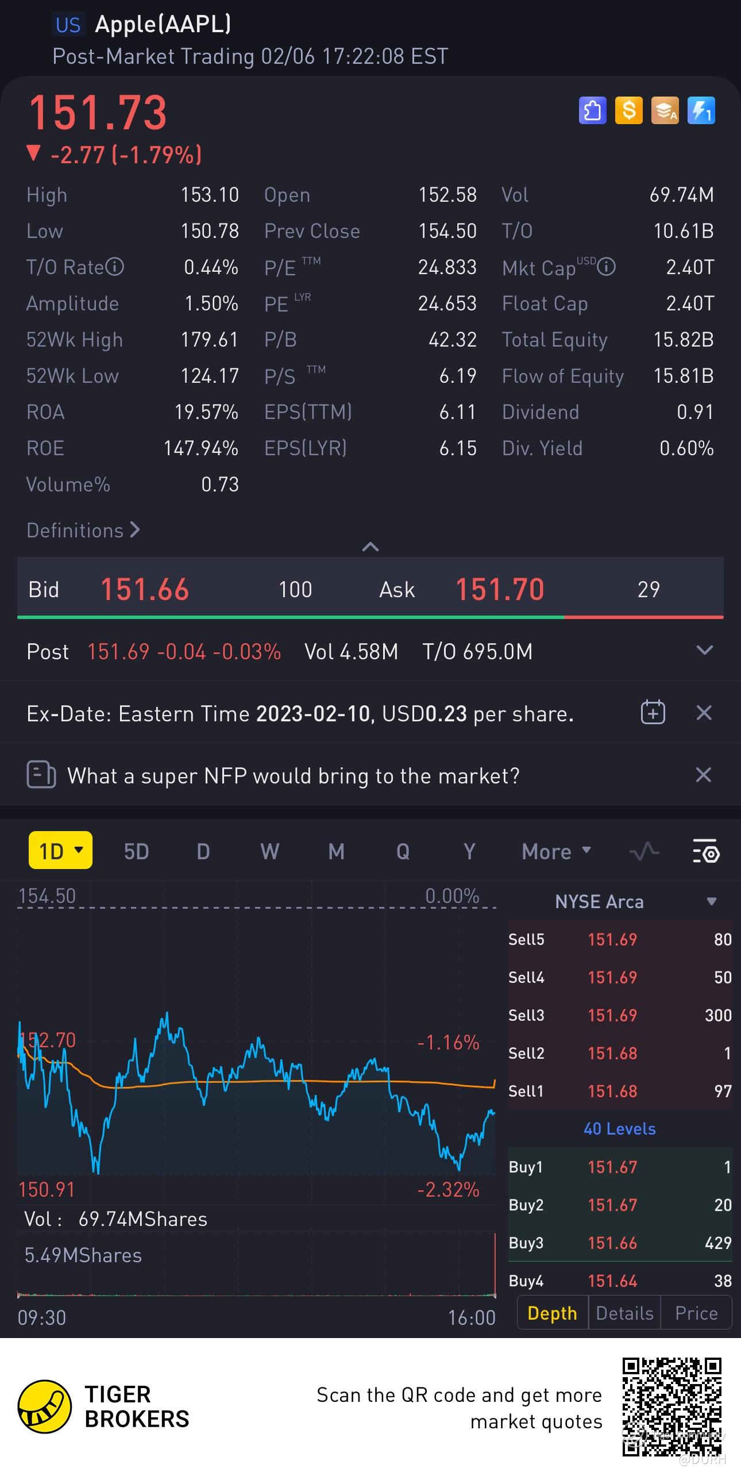Image resolution: width=741 pixels, height=1476 pixels.
Task: Select the Buy2 order book row
Action: point(620,1205)
